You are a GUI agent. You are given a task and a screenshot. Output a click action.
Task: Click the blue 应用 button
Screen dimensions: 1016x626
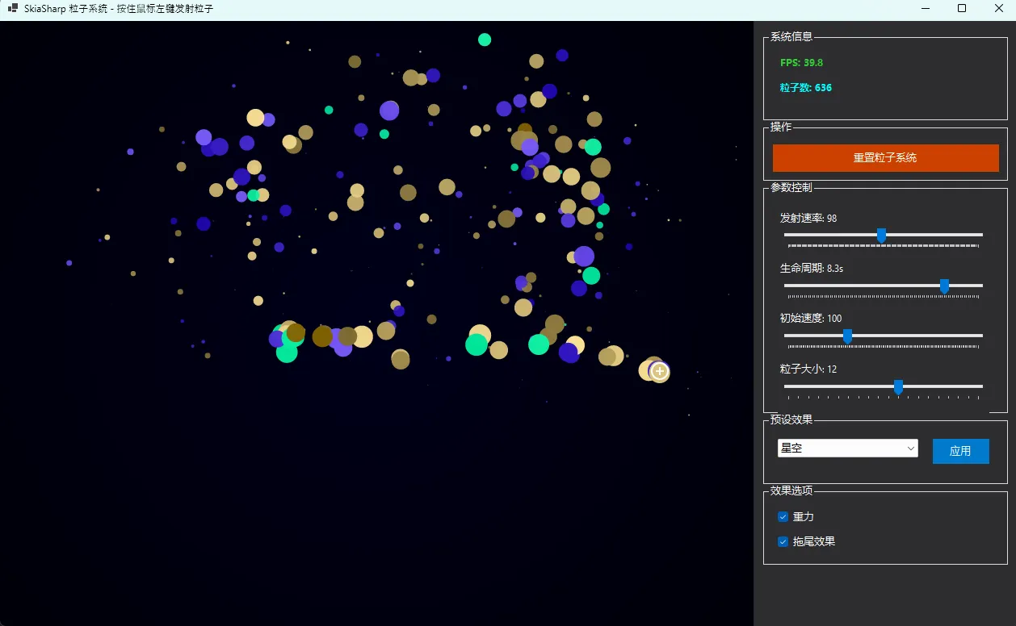coord(960,451)
